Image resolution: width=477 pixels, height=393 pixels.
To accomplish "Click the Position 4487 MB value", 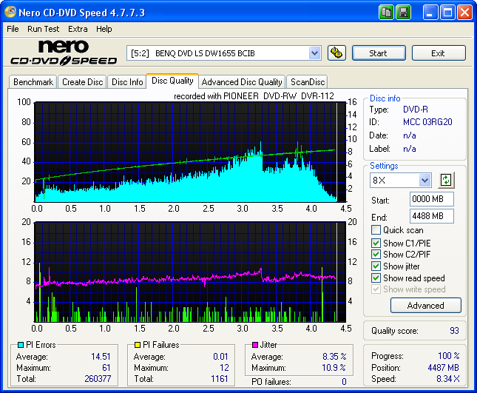I will [x=443, y=367].
